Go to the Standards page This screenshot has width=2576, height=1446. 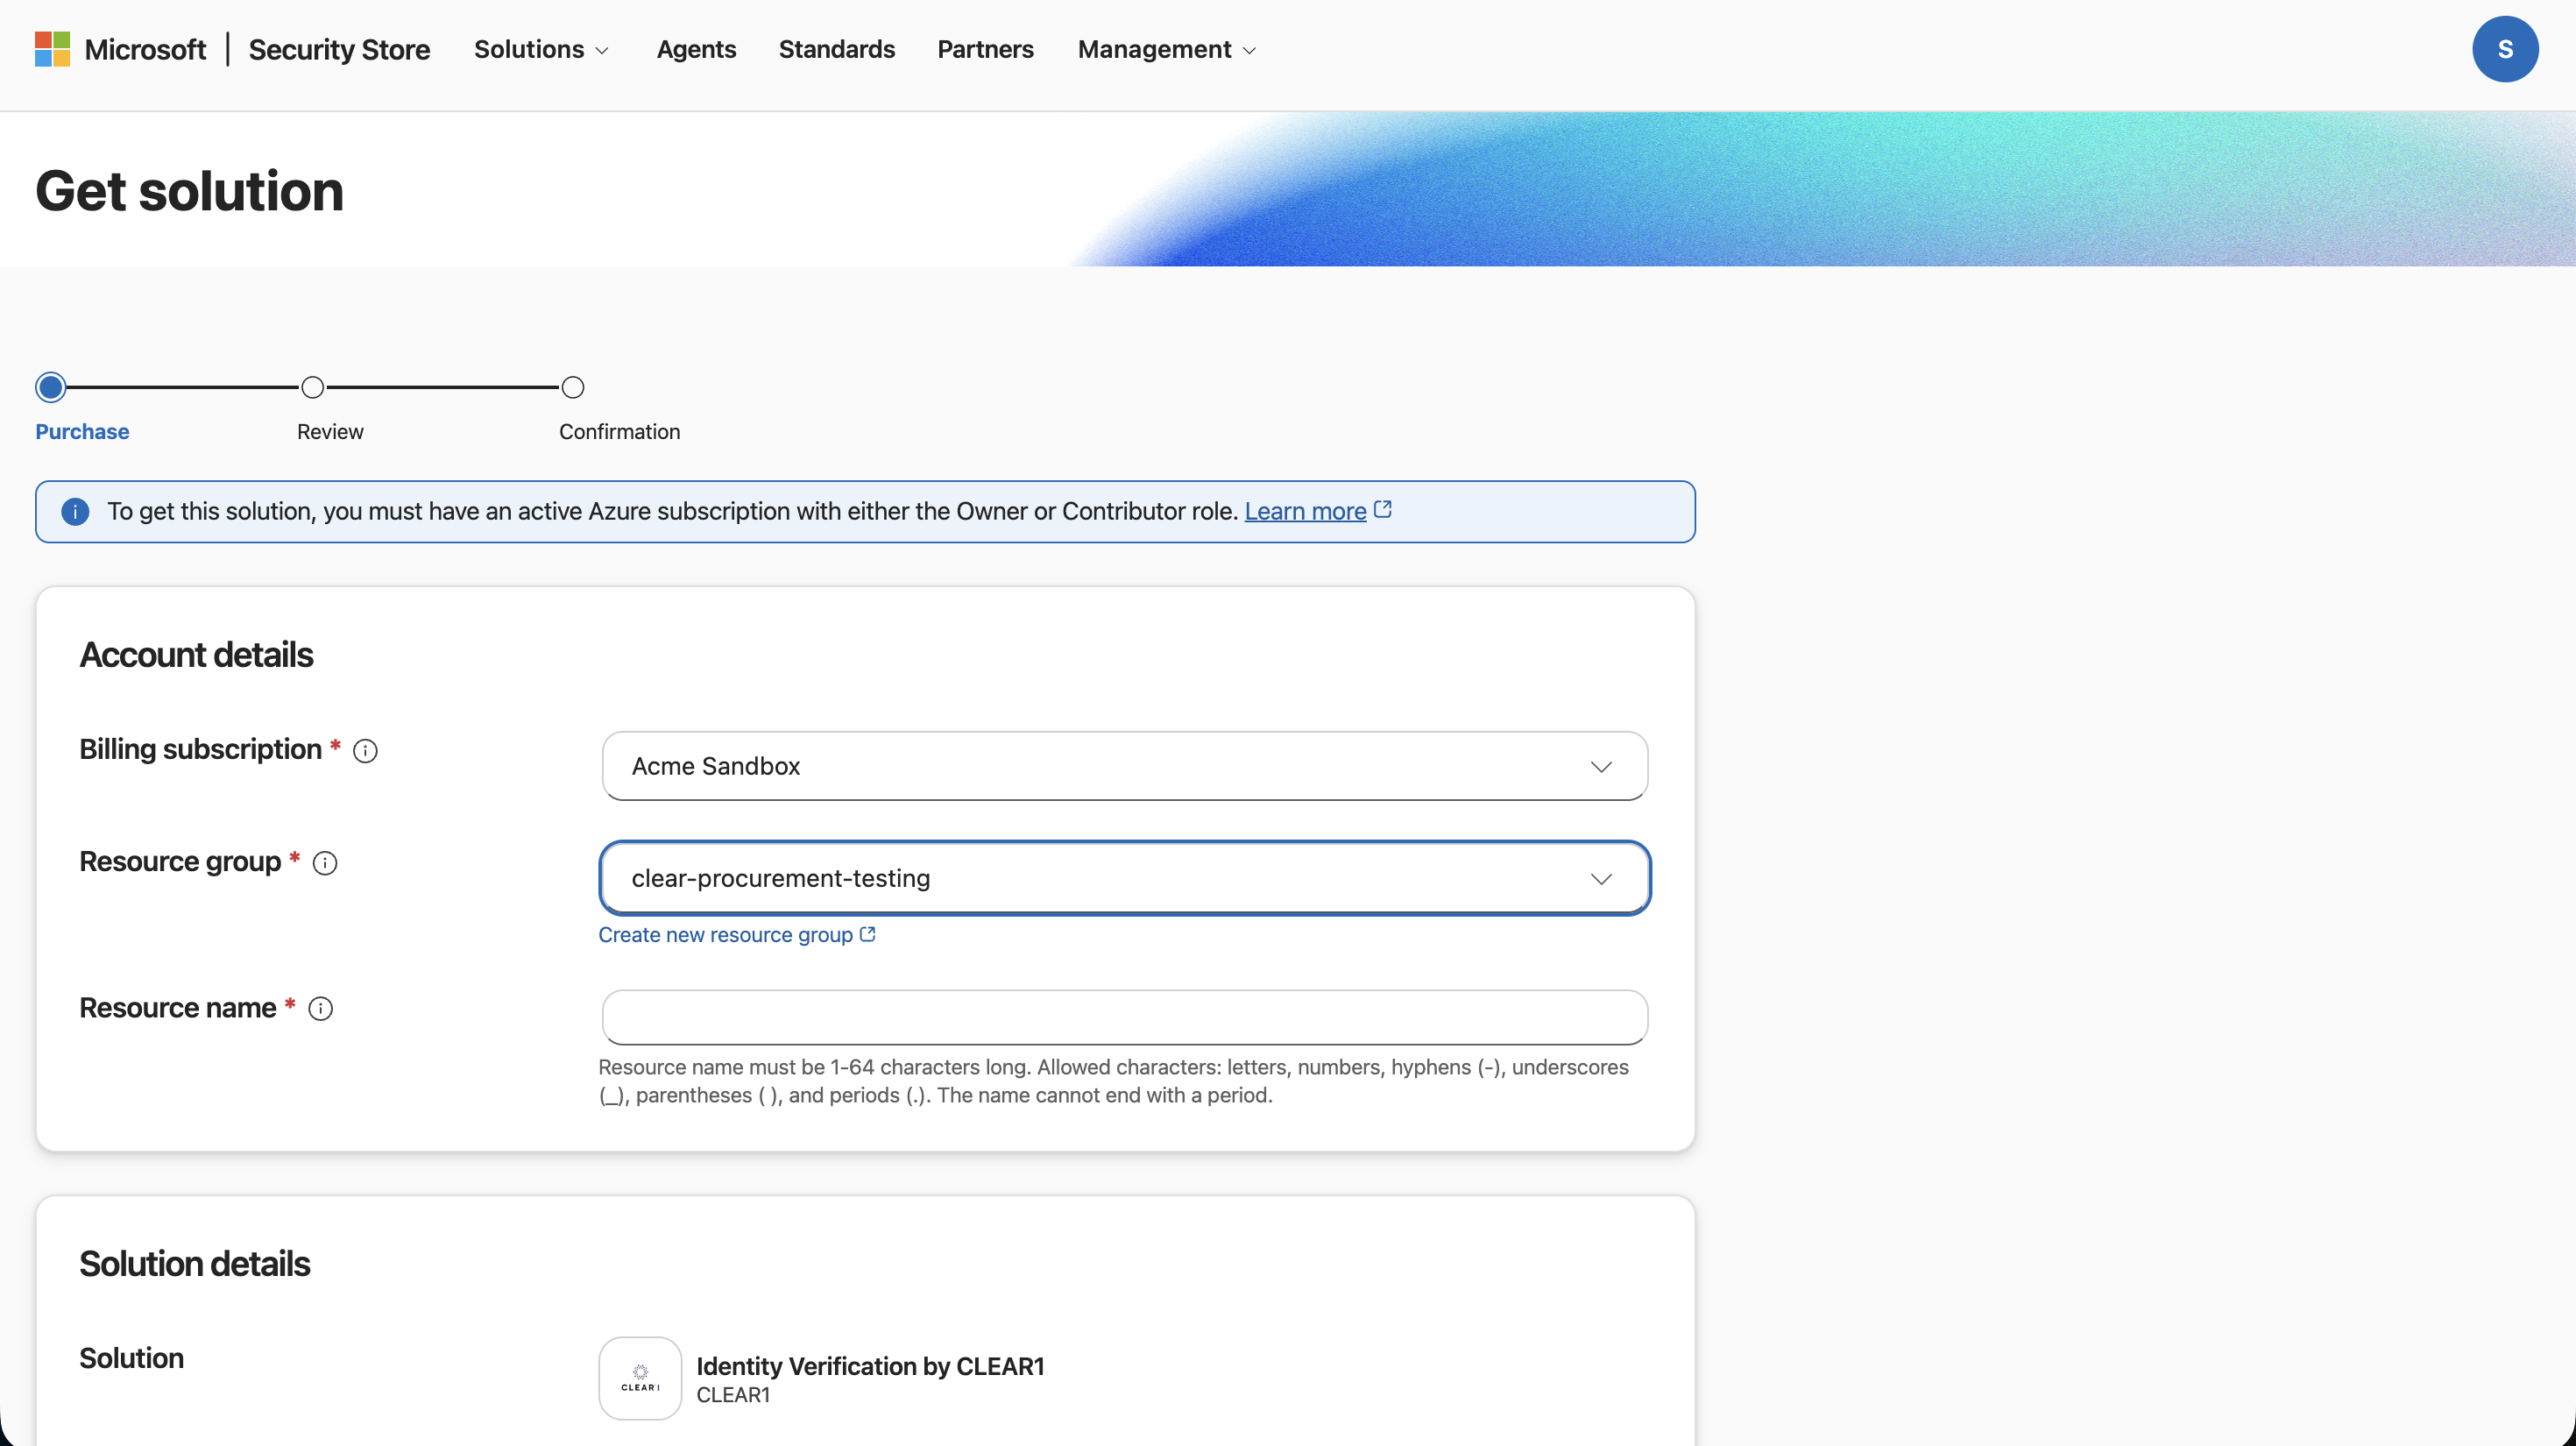pyautogui.click(x=836, y=49)
